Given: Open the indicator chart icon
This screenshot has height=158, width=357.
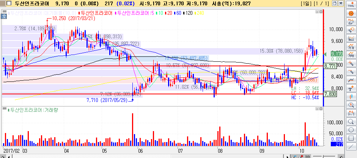Looking at the screenshot, I should pos(351,38).
